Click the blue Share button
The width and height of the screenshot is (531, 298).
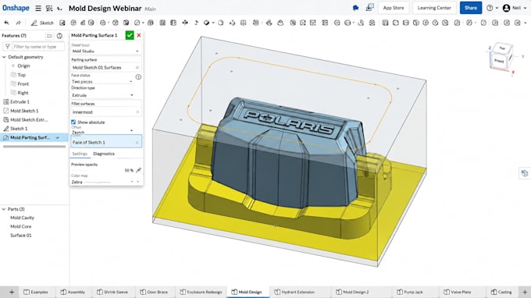click(470, 8)
